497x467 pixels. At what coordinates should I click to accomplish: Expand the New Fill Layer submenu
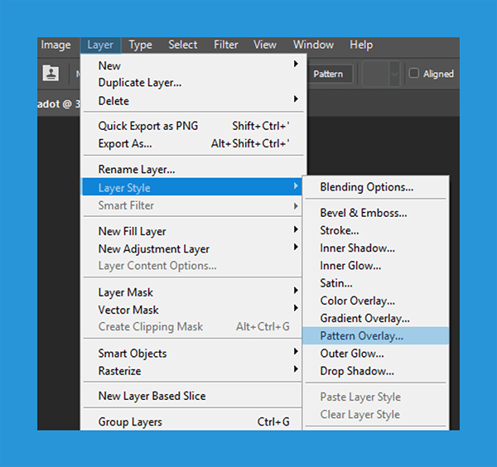pyautogui.click(x=192, y=231)
